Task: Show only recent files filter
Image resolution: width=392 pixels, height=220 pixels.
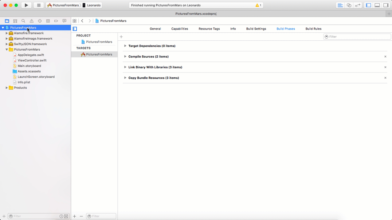Action: click(61, 216)
